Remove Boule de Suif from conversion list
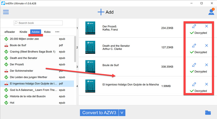Screen dimensions: 217x119 206,65
